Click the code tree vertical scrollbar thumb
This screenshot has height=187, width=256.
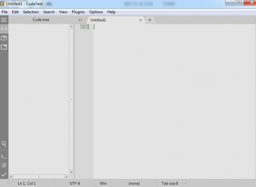[71, 99]
